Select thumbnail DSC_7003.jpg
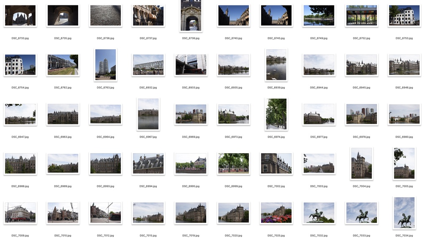Viewport: 428px width, 242px height. click(319, 164)
